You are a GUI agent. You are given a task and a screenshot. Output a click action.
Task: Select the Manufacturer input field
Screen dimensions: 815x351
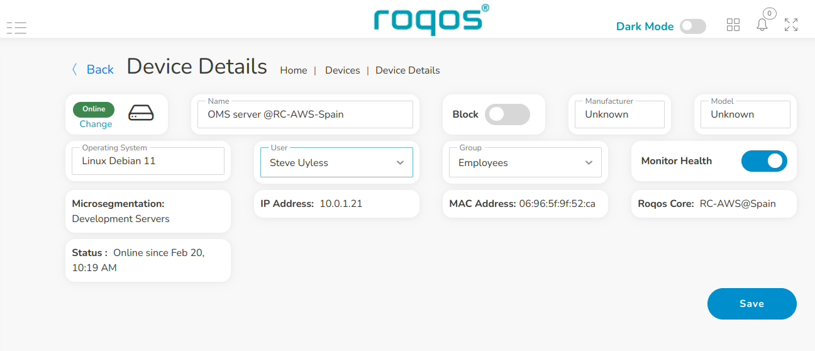pos(619,114)
